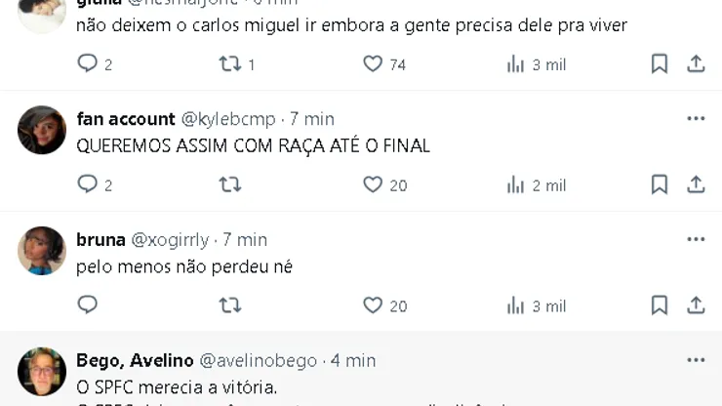Share the carlos miguel tweet
This screenshot has height=406, width=722.
click(x=696, y=64)
